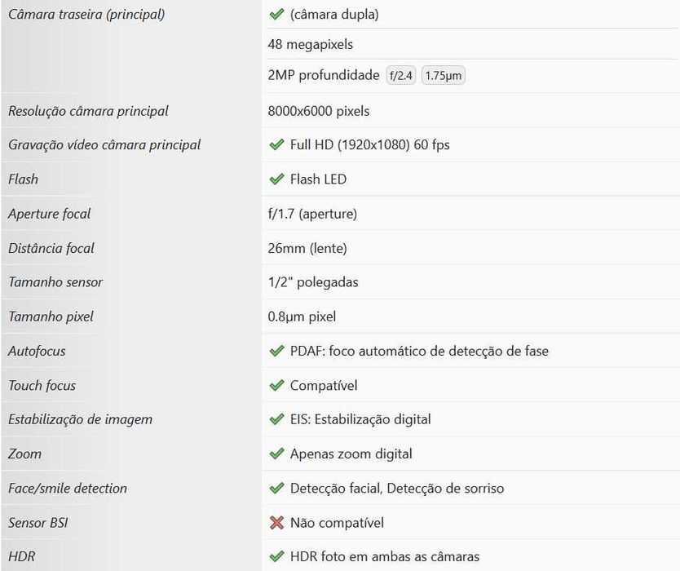
Task: Click green checkmark beside câmara dupla
Action: tap(276, 15)
